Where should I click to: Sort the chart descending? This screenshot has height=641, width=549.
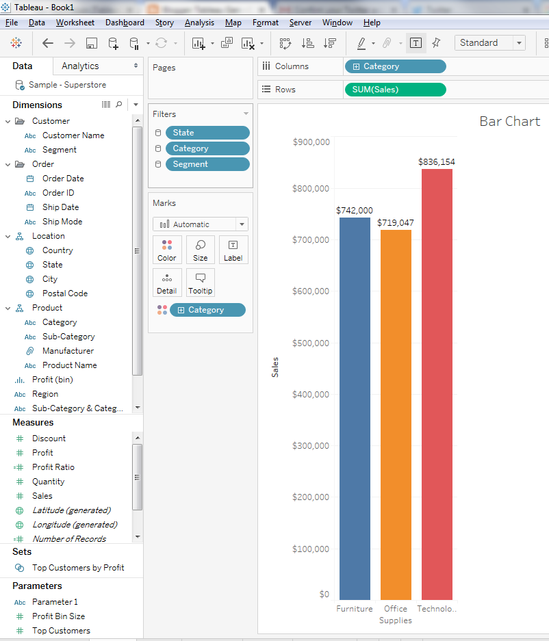[x=330, y=42]
